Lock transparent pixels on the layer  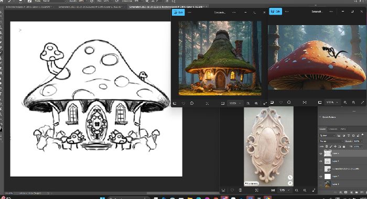pos(327,147)
